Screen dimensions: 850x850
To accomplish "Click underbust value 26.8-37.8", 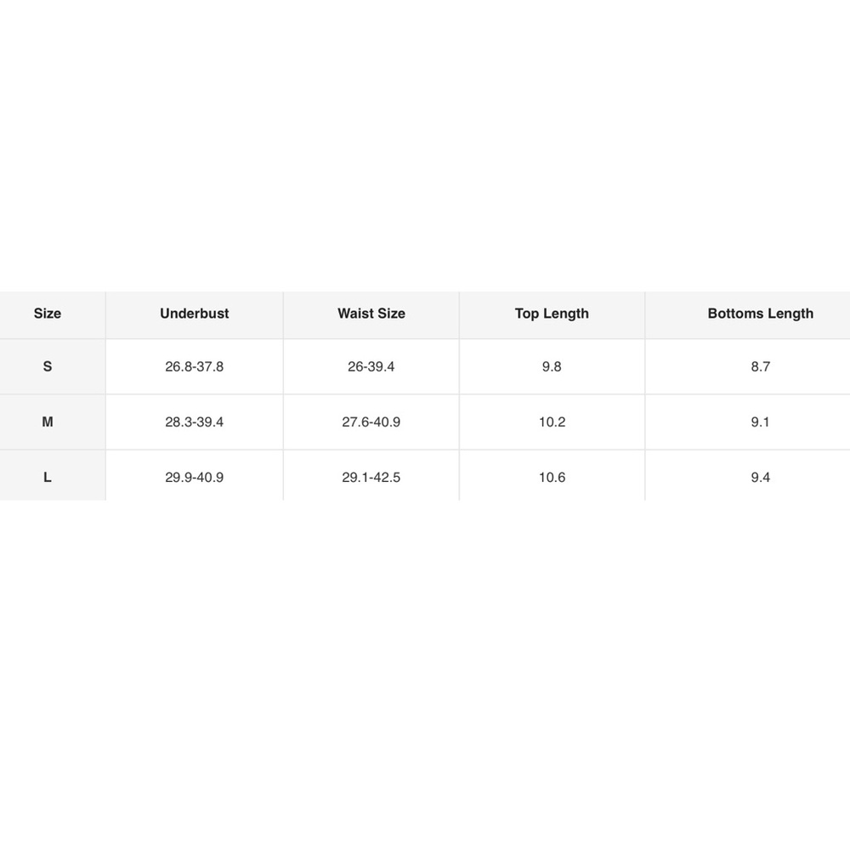I will (194, 366).
